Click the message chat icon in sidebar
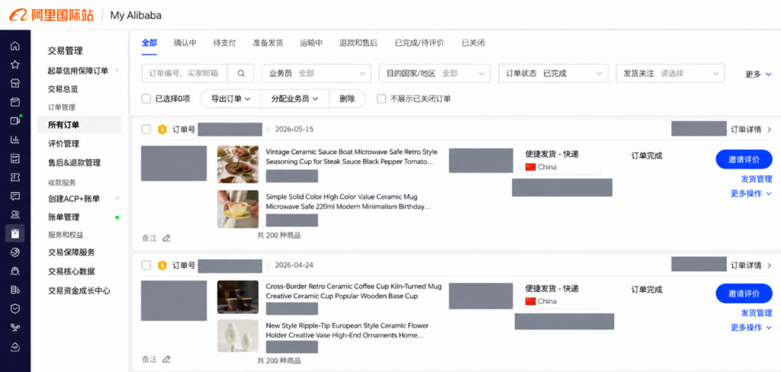Image resolution: width=781 pixels, height=372 pixels. click(x=15, y=196)
